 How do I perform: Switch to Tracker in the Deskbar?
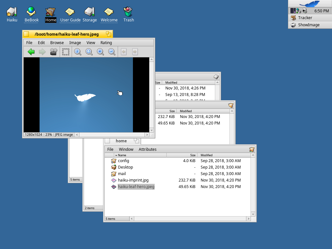(x=305, y=18)
